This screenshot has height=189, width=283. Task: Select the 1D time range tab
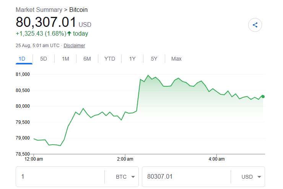(22, 59)
